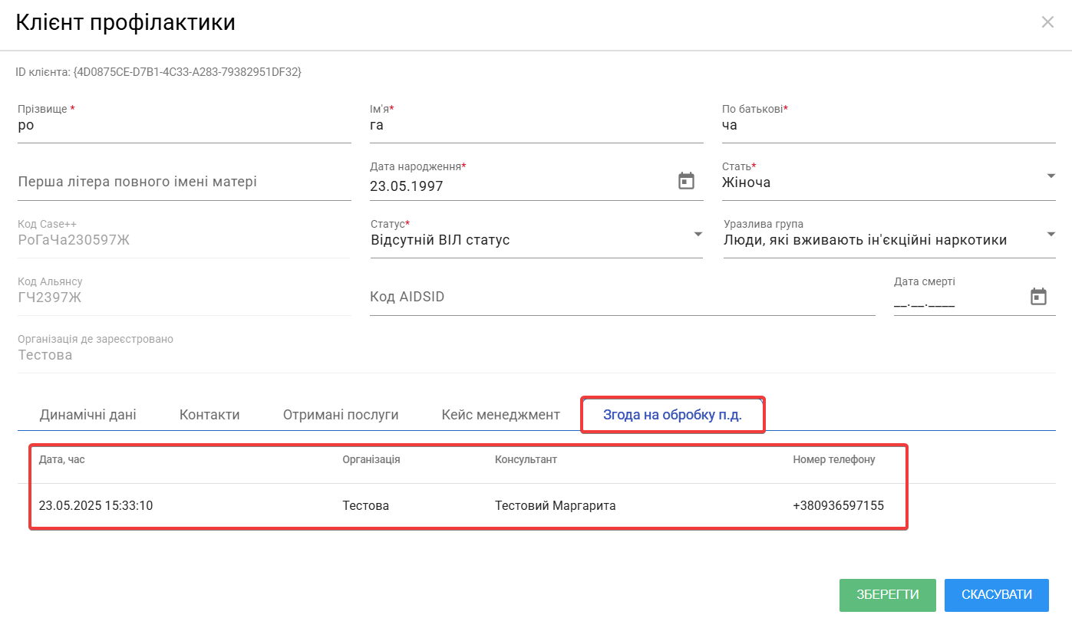This screenshot has width=1072, height=618.
Task: Open the Кейс менеджмент tab
Action: tap(500, 415)
